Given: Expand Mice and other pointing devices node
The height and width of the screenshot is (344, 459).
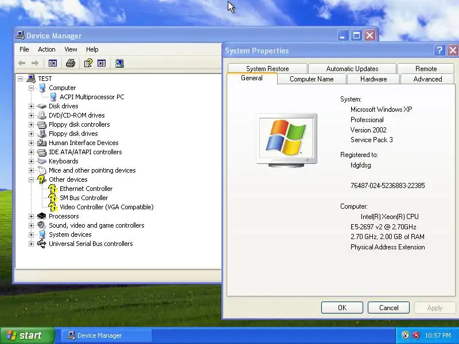Looking at the screenshot, I should [x=31, y=170].
